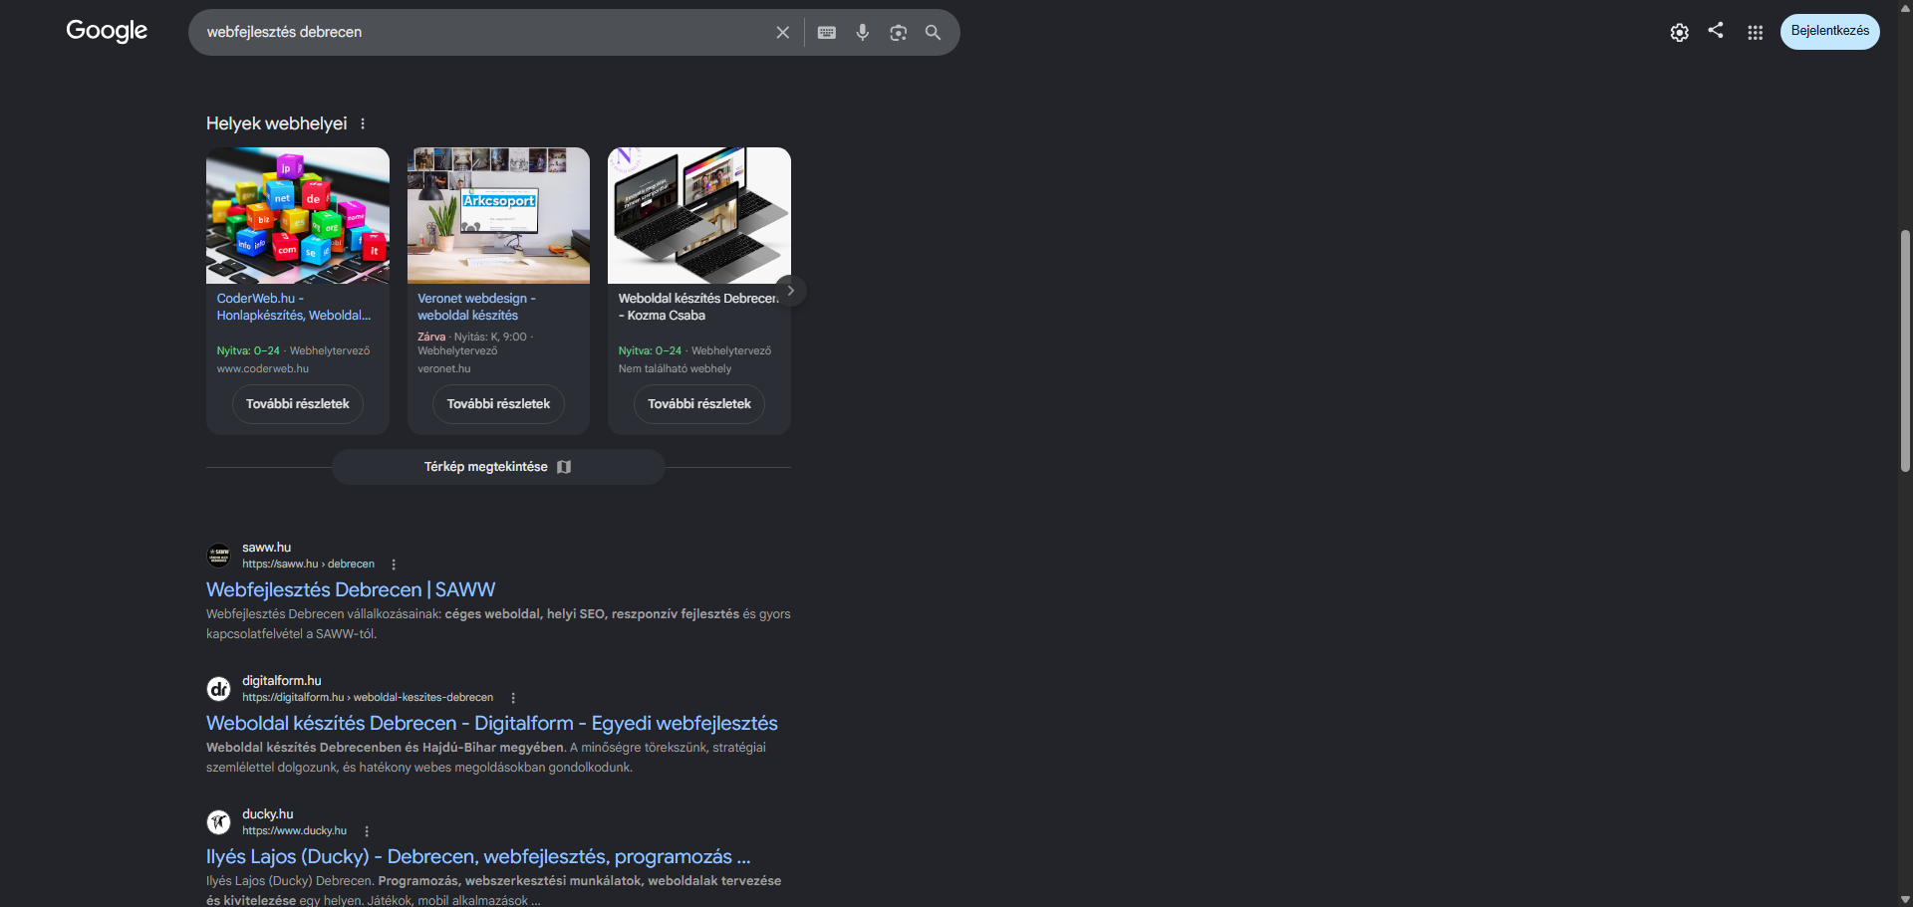
Task: Click the scrollbar down arrow
Action: coord(1905,899)
